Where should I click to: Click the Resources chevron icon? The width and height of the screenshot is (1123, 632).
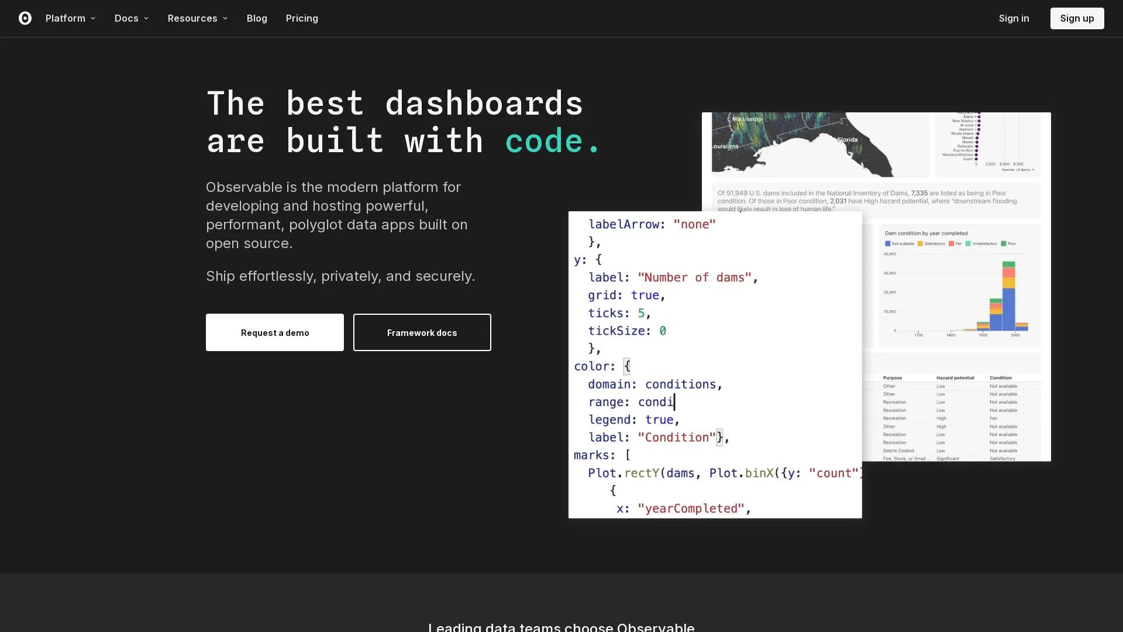tap(225, 18)
